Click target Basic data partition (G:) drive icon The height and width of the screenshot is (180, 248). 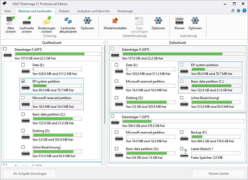coord(119,155)
